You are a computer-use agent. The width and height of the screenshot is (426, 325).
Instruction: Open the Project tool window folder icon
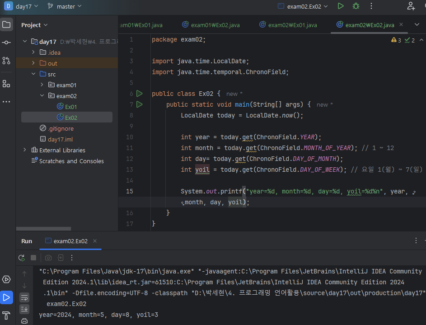(x=6, y=25)
